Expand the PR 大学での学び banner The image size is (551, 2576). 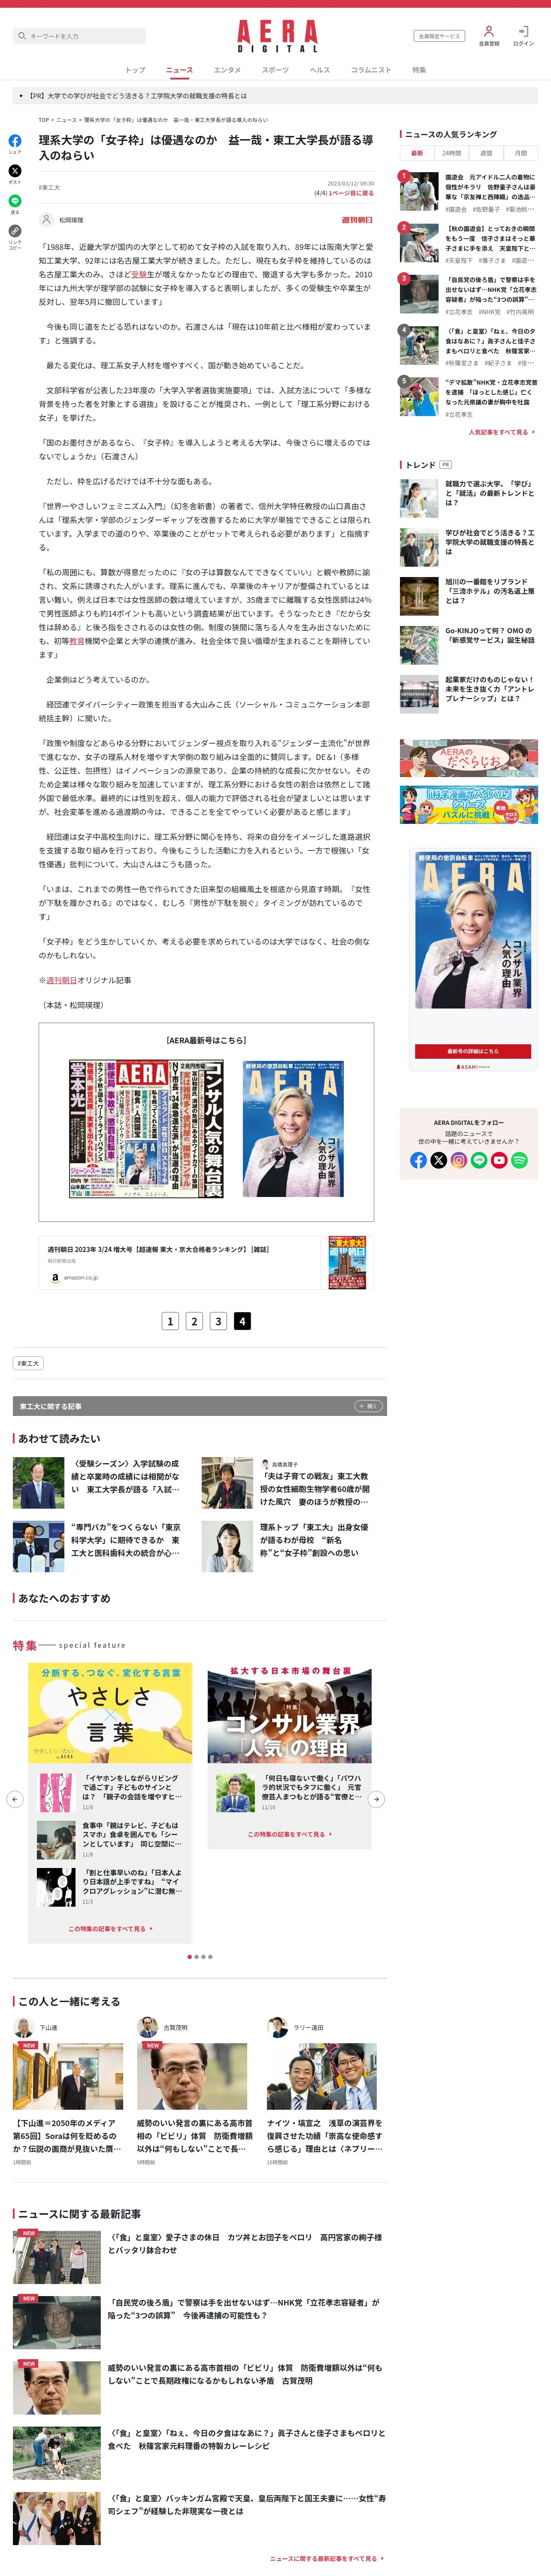click(x=275, y=96)
